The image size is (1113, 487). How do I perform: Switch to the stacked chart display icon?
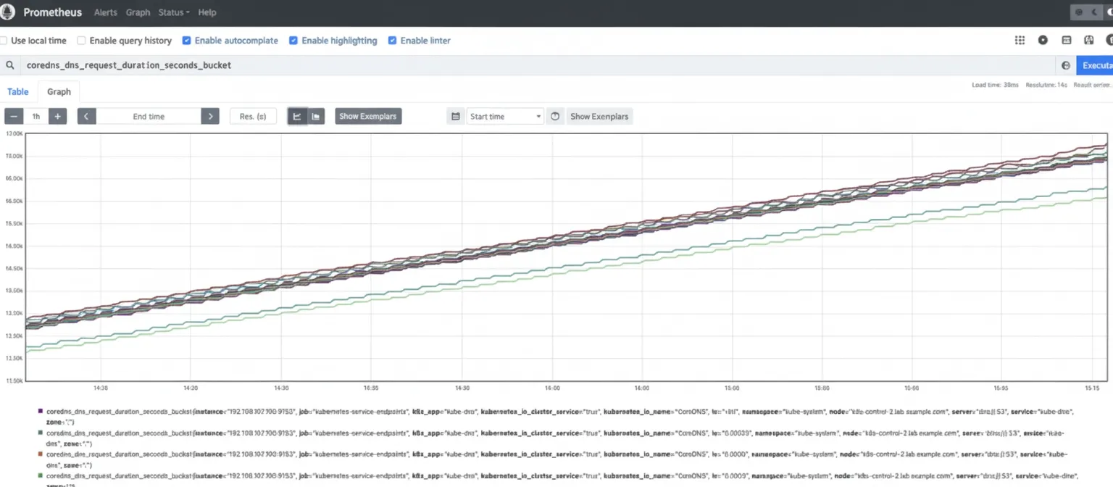click(316, 116)
